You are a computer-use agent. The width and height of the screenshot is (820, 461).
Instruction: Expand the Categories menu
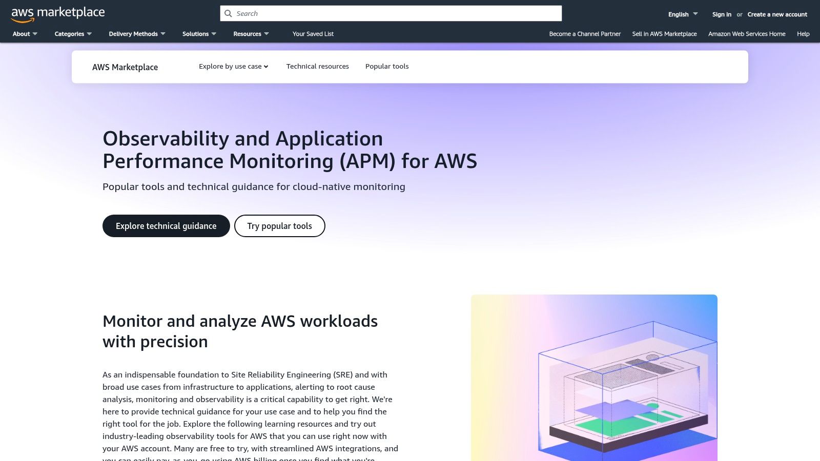pos(73,34)
